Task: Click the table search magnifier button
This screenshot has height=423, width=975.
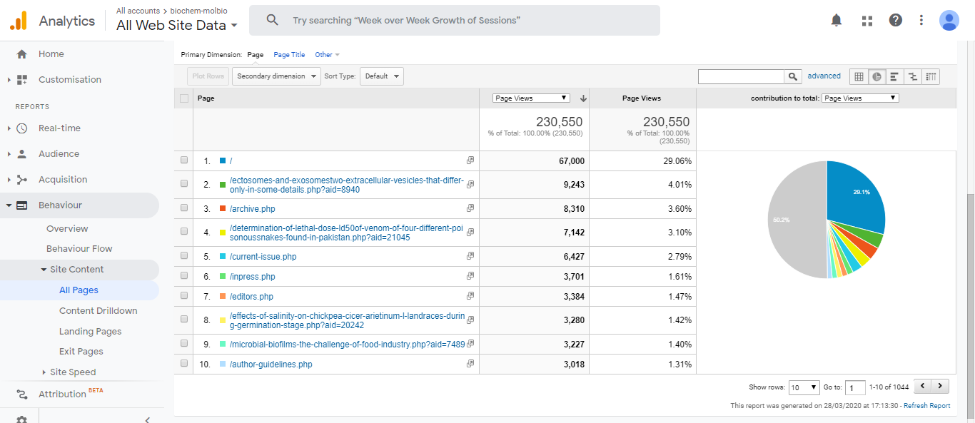Action: tap(792, 76)
